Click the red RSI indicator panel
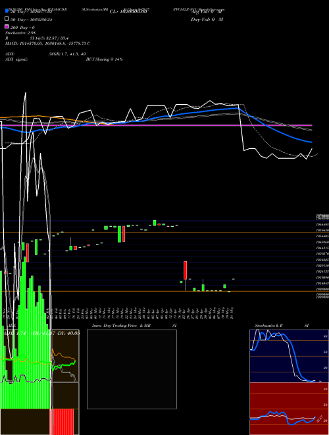 [x=289, y=409]
